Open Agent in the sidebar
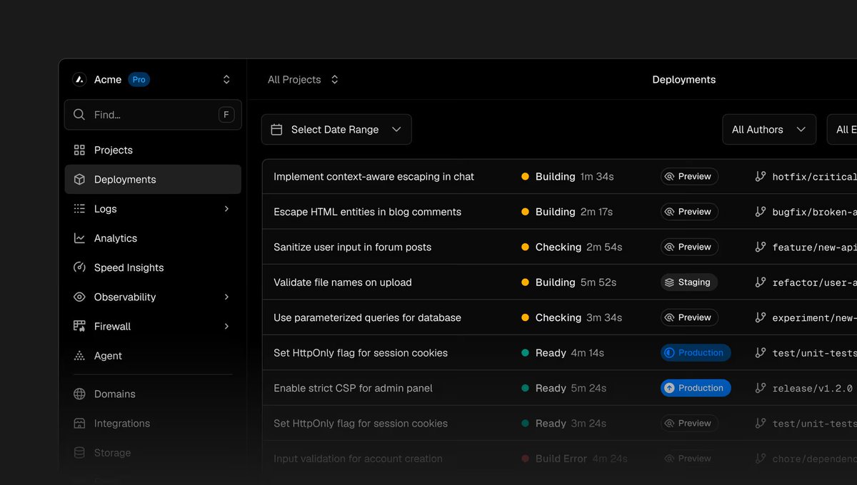 (x=153, y=356)
